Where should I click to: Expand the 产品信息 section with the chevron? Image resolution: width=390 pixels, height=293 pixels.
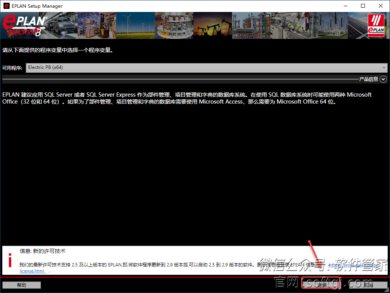[x=383, y=79]
